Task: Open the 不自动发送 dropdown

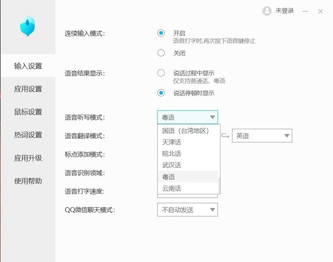Action: pos(187,210)
